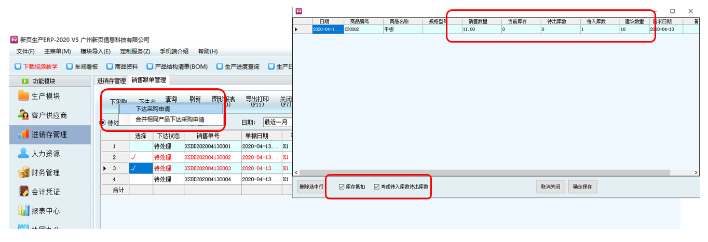The width and height of the screenshot is (708, 242).
Task: Uncheck 考虑待入库数待出库数 checkbox
Action: [x=377, y=187]
